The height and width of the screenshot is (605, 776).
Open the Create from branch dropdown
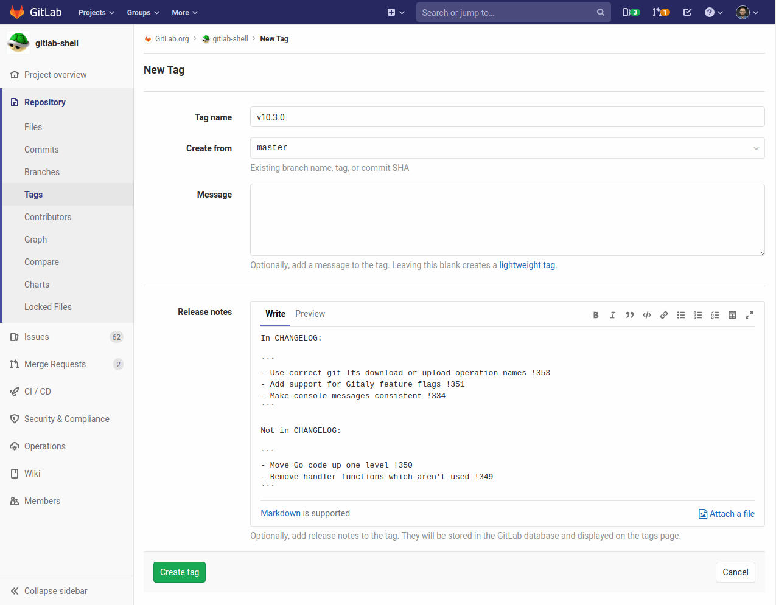click(x=507, y=148)
